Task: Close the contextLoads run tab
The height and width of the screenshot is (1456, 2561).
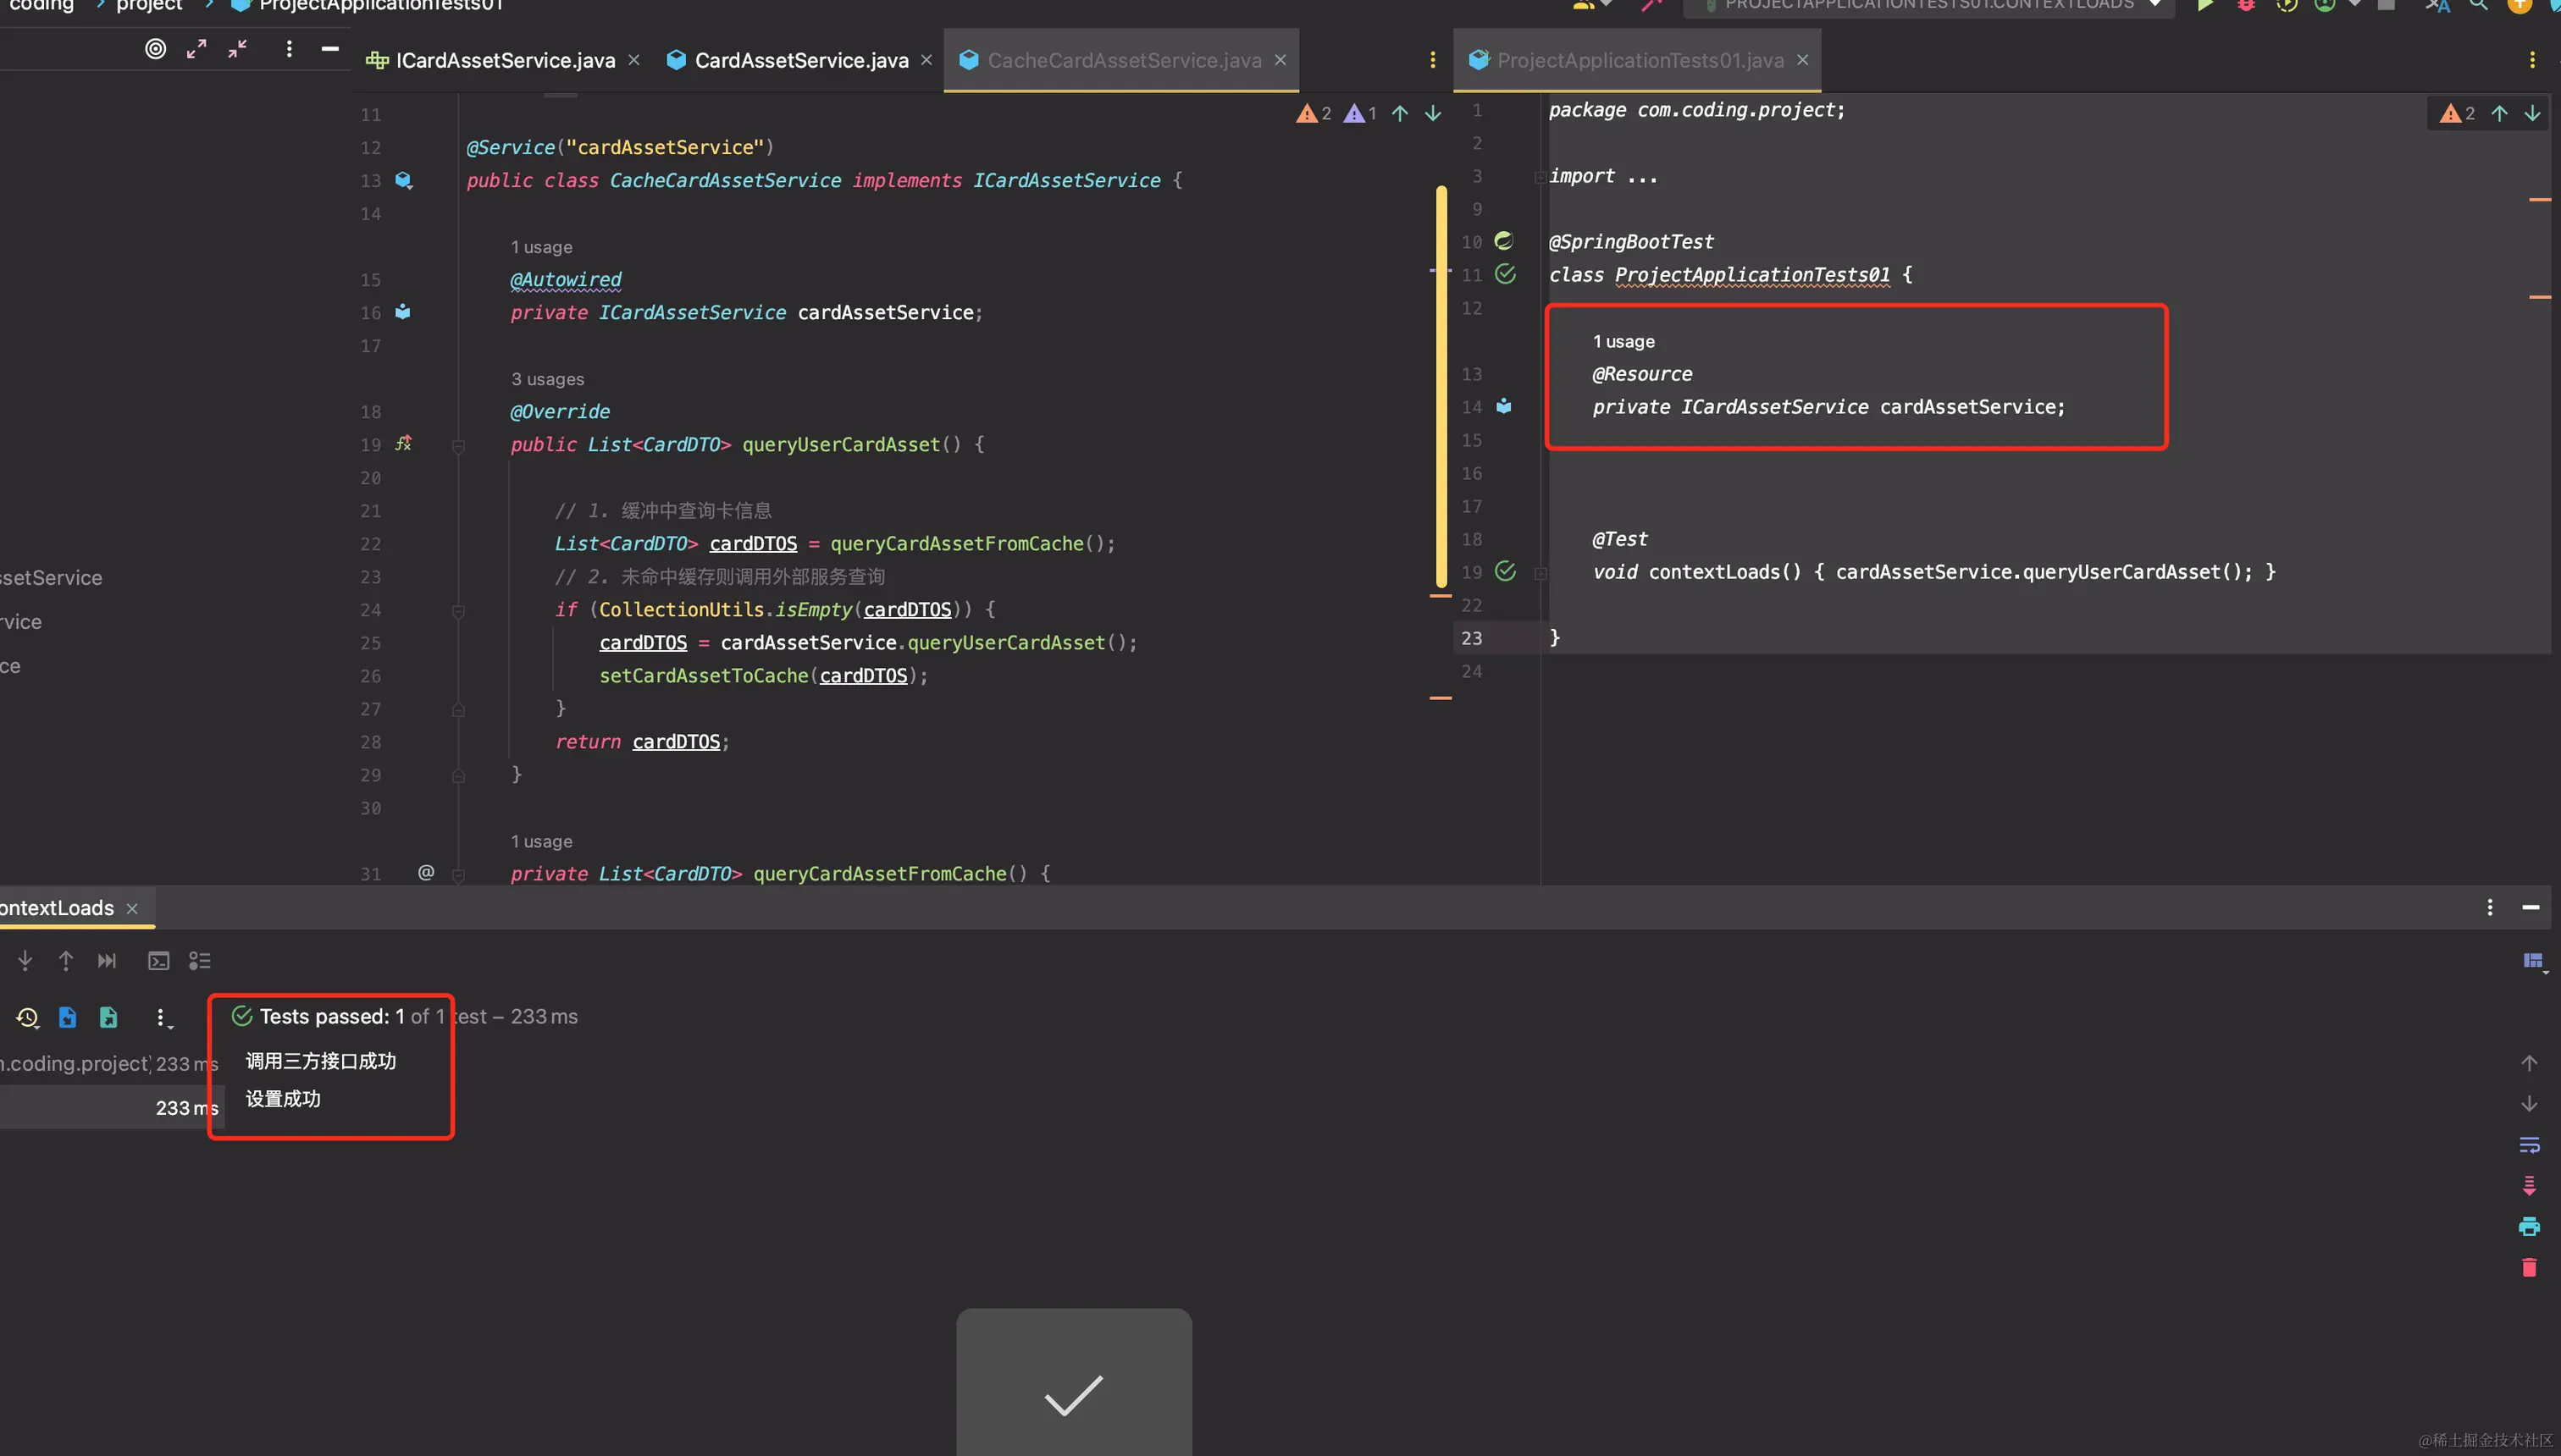Action: 132,909
